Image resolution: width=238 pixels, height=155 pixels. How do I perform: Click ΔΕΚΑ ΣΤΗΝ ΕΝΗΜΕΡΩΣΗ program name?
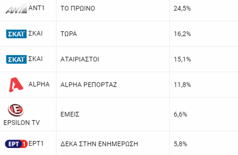pos(99,144)
